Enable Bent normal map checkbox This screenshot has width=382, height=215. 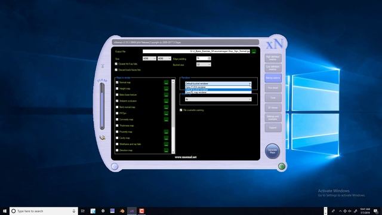coord(117,107)
